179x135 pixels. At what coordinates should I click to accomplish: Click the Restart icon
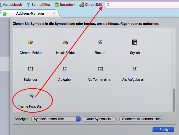pos(100,42)
